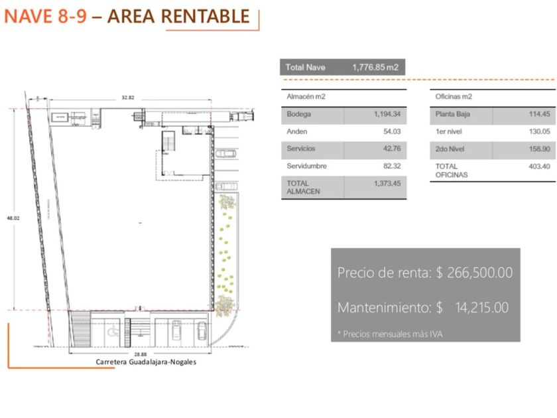
Task: Select the 54.03 Anden value
Action: tap(392, 131)
